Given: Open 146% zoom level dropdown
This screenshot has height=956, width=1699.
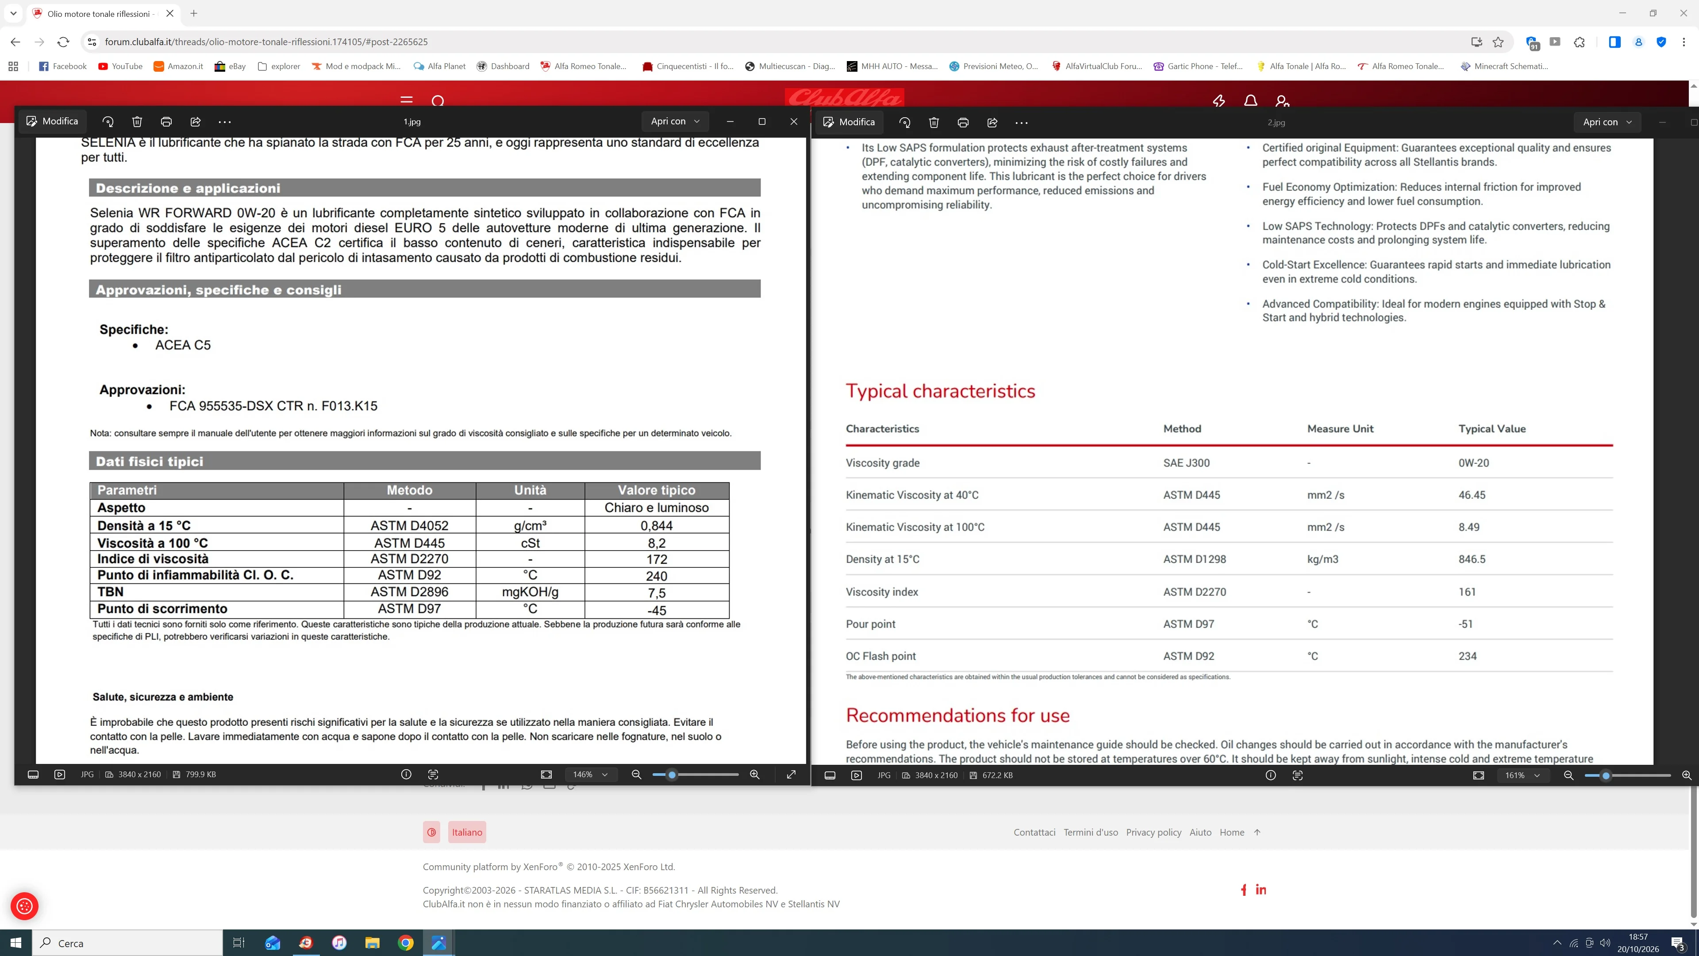Looking at the screenshot, I should [x=590, y=775].
